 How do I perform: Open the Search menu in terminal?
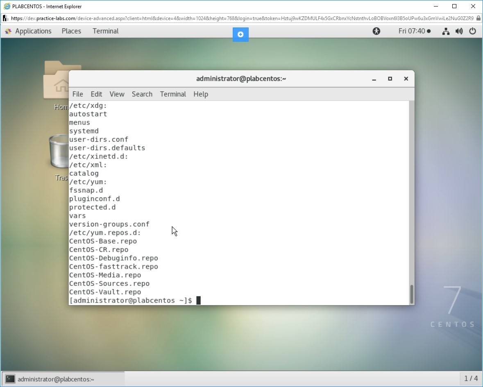point(142,94)
